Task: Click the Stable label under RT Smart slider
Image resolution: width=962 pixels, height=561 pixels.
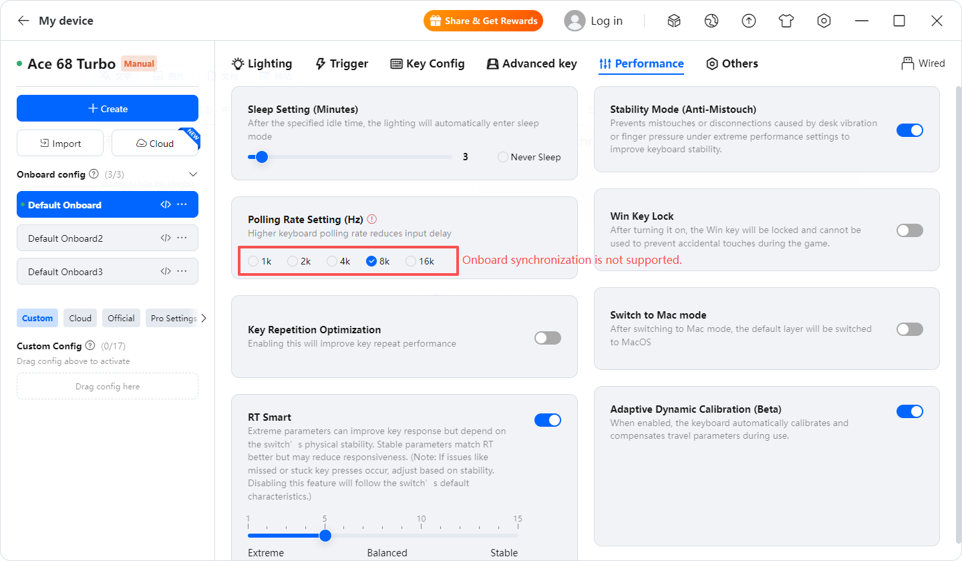Action: point(504,553)
